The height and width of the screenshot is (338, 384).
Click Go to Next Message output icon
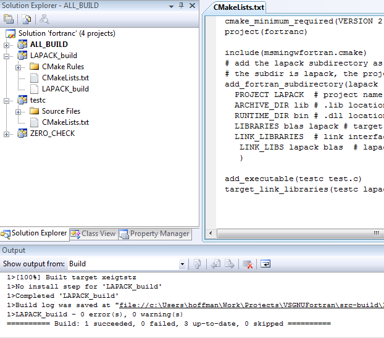230,264
